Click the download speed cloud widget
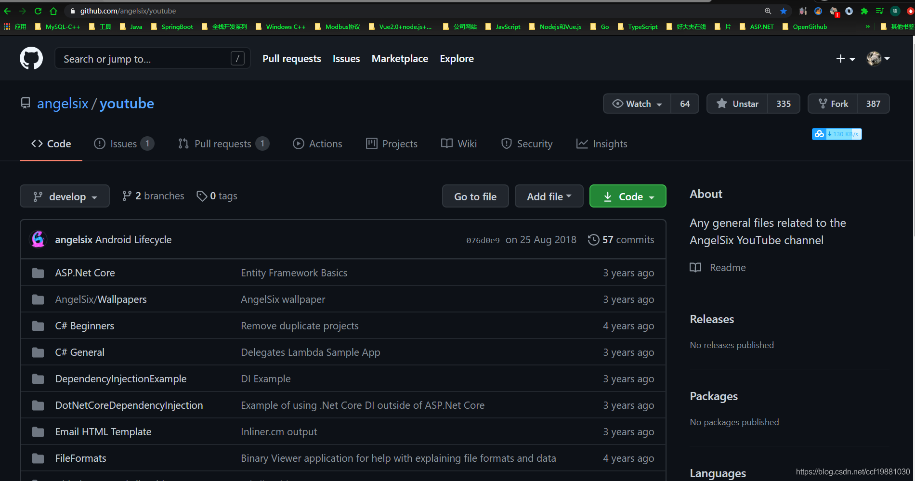Screen dimensions: 915x481 837,134
